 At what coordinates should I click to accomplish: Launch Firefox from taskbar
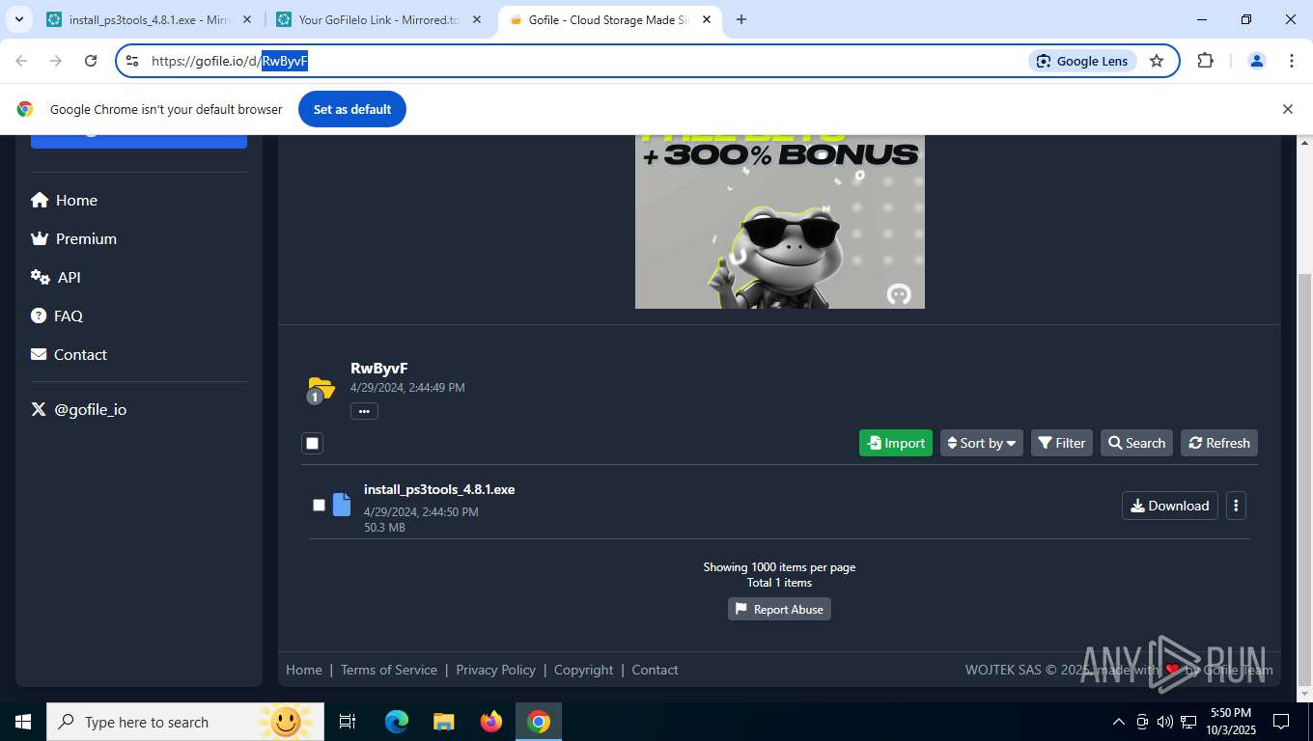(x=491, y=722)
